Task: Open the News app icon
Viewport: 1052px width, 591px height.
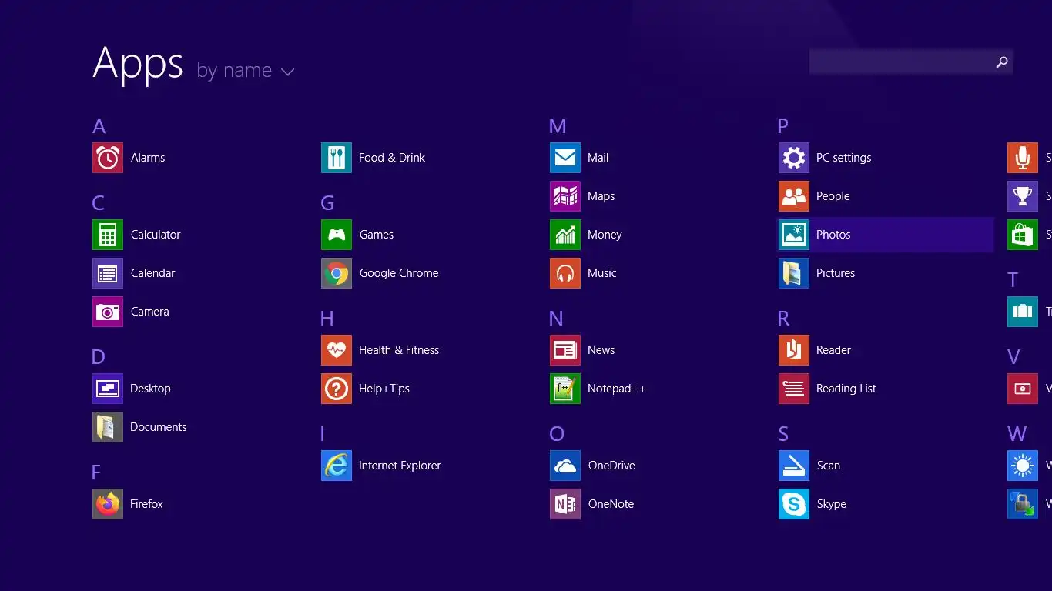Action: (x=565, y=350)
